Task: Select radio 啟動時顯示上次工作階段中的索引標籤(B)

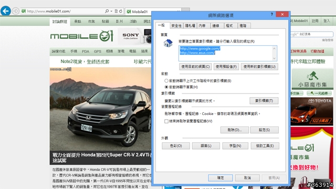Action: pos(166,81)
